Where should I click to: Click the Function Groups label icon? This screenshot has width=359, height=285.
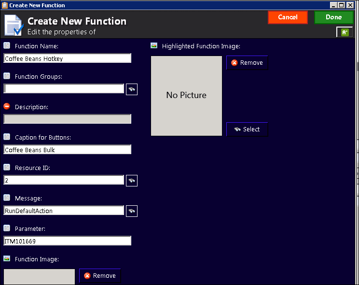coord(7,76)
